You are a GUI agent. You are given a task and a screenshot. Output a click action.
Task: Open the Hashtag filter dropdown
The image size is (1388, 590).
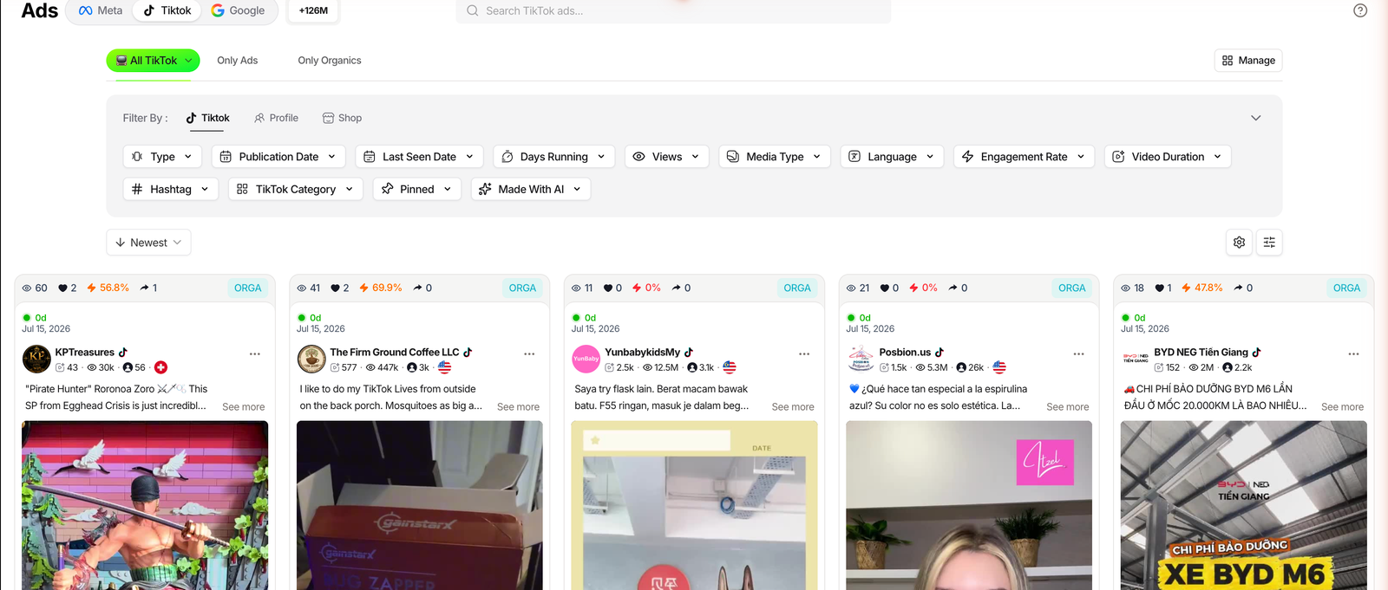pyautogui.click(x=170, y=189)
